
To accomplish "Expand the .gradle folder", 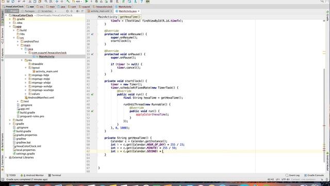I will (x=10, y=19).
